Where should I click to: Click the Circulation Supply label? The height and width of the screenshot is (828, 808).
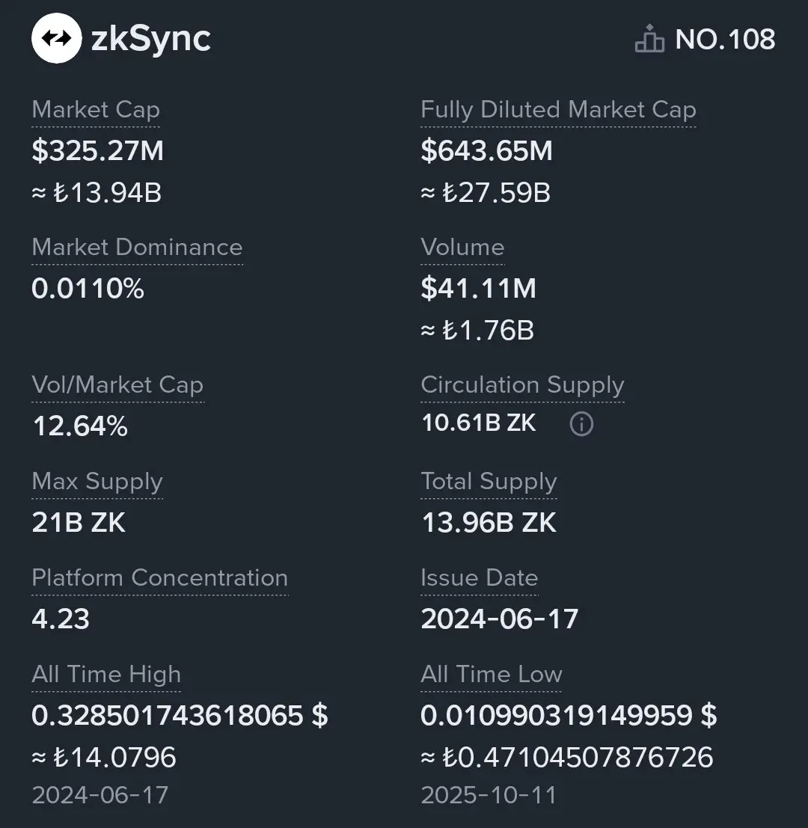click(522, 385)
